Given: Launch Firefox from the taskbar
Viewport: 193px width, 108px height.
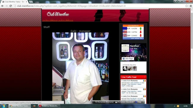Looking at the screenshot, I should pos(34,106).
